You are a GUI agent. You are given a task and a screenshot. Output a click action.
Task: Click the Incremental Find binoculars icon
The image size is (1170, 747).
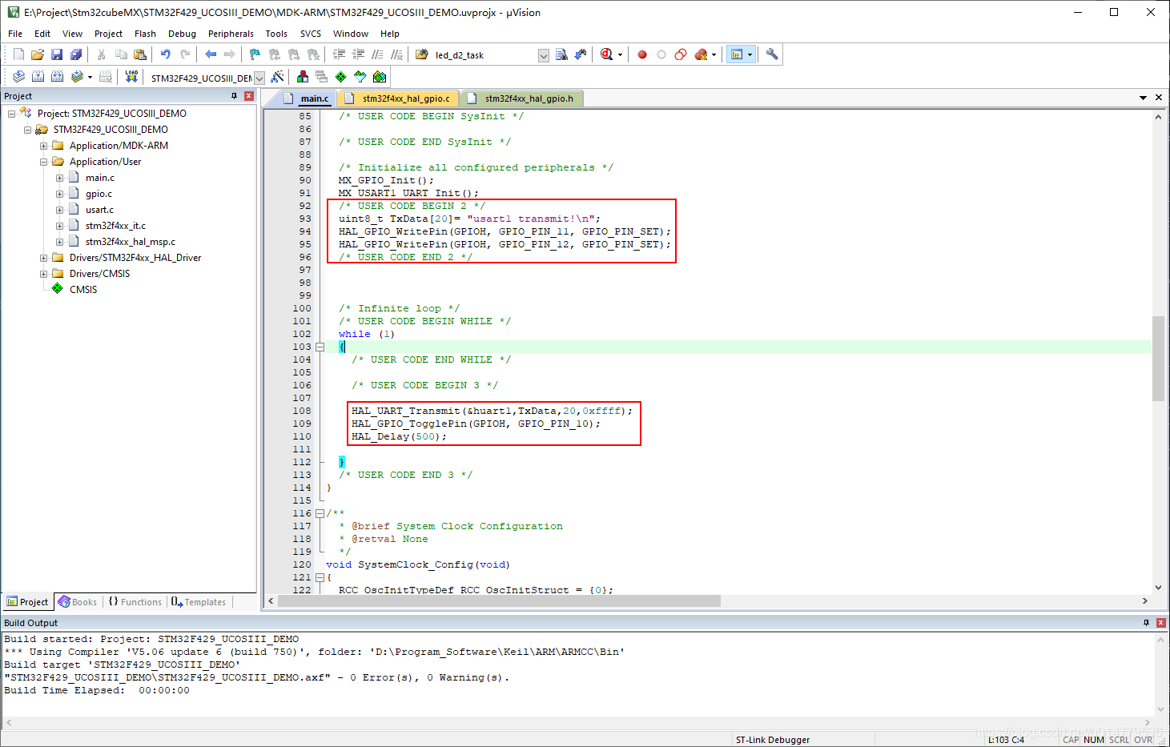[581, 54]
